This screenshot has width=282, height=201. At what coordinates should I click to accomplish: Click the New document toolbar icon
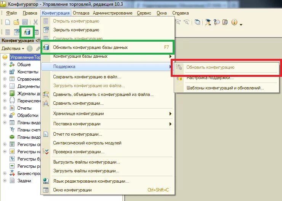(x=8, y=22)
